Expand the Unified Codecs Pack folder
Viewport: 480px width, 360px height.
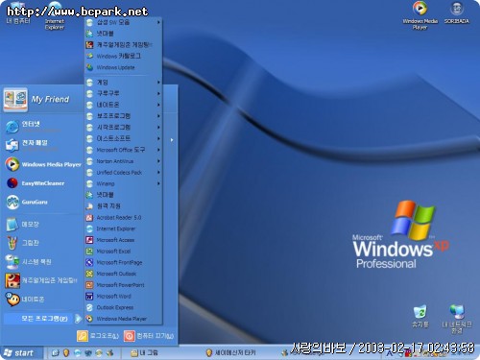(123, 173)
